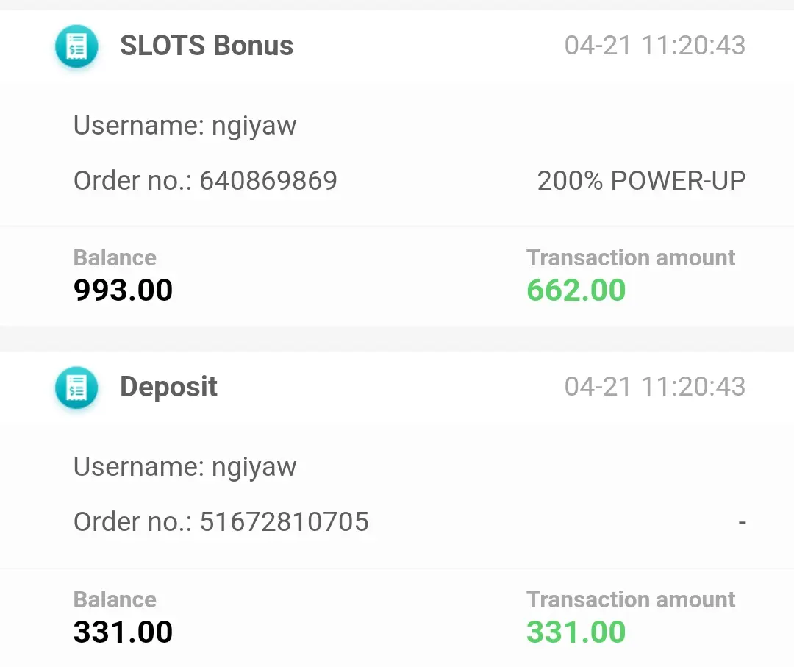This screenshot has height=667, width=794.
Task: Tap Balance label in SLOTS Bonus card
Action: tap(115, 258)
